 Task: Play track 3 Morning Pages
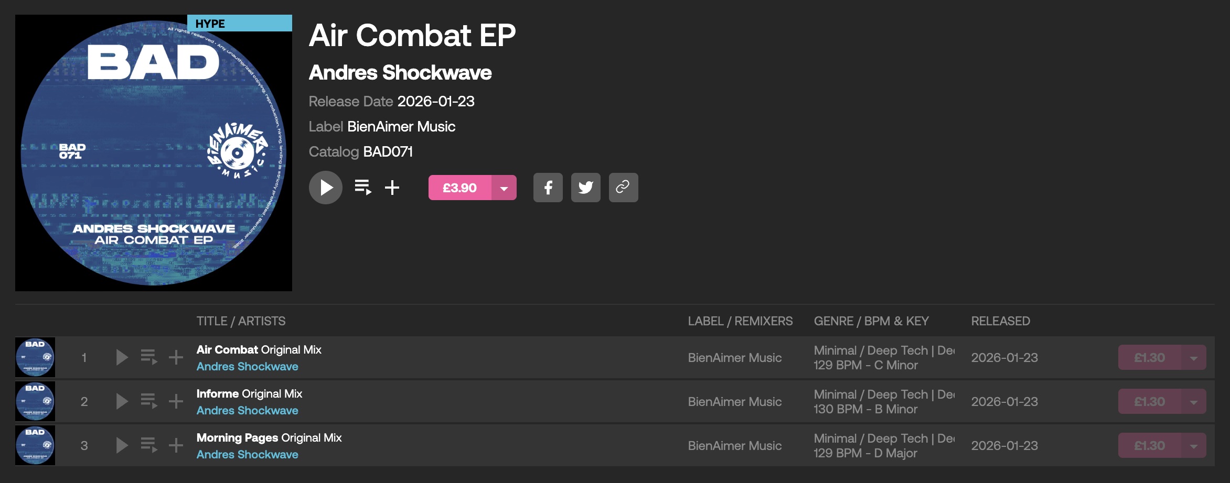122,446
